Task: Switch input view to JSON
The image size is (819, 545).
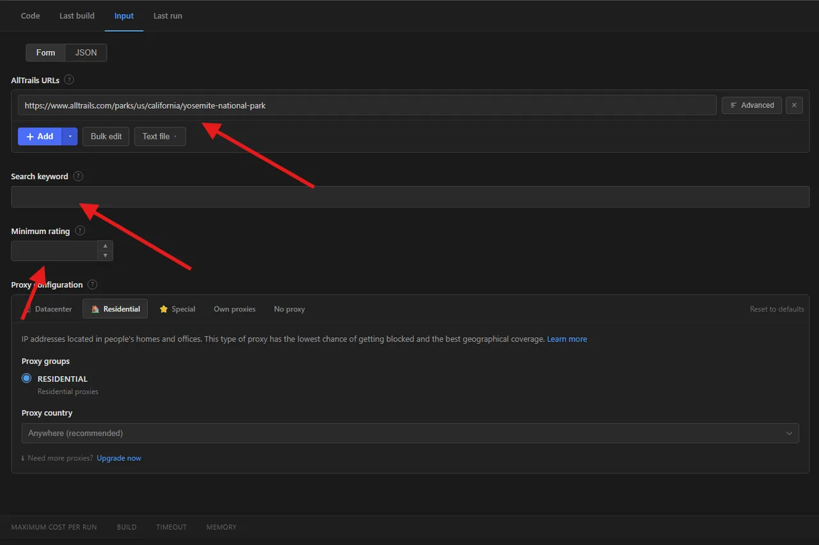Action: 86,52
